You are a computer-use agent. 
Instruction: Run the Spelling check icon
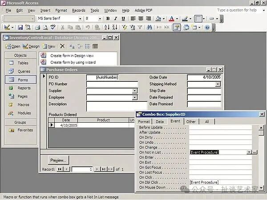[53, 27]
